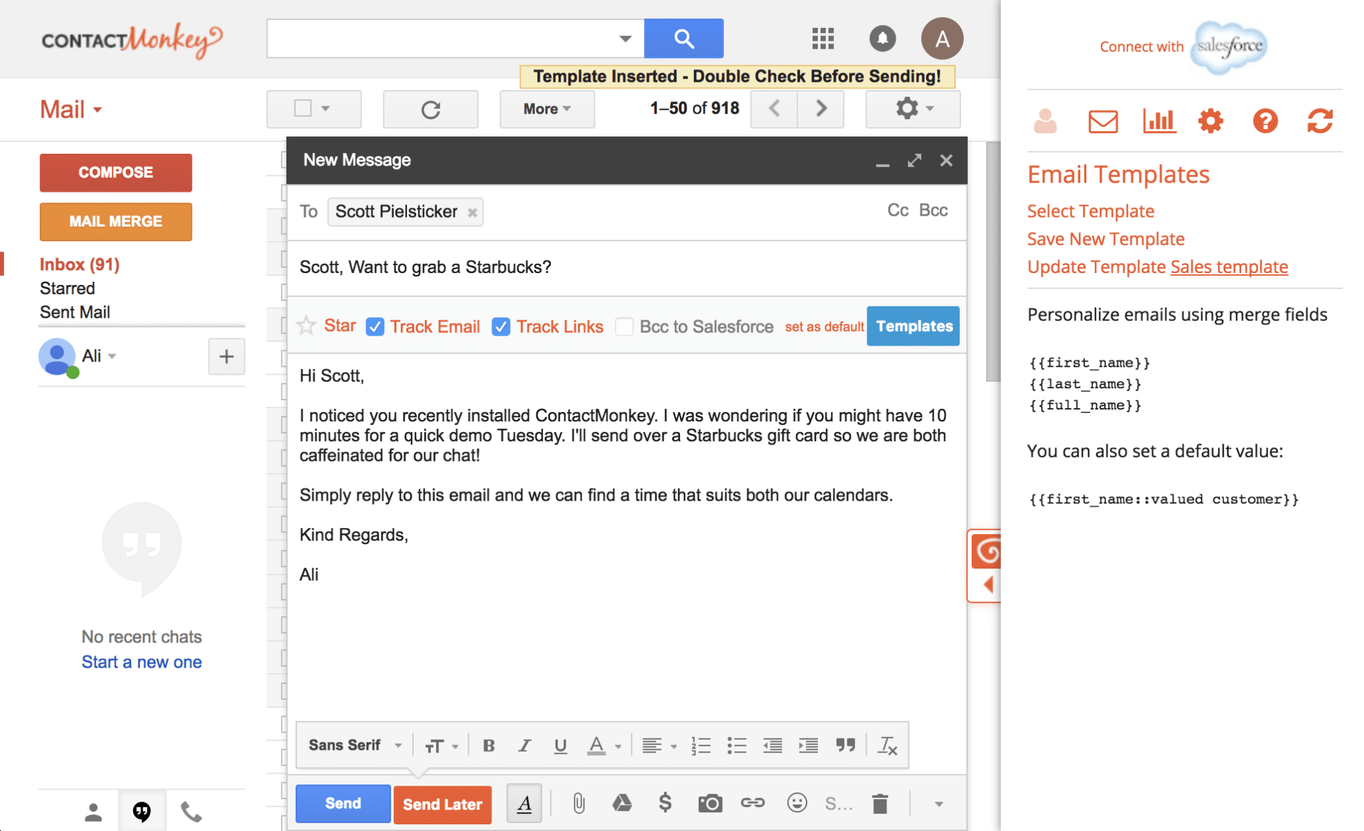Open the mail settings gear dropdown

(x=913, y=109)
